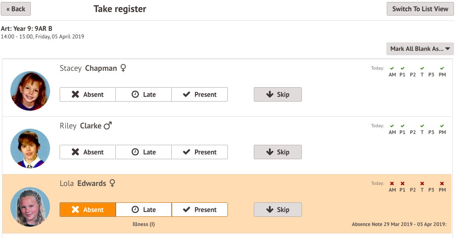Mark Stacey Chapman as Late
Image resolution: width=456 pixels, height=238 pixels.
point(143,94)
